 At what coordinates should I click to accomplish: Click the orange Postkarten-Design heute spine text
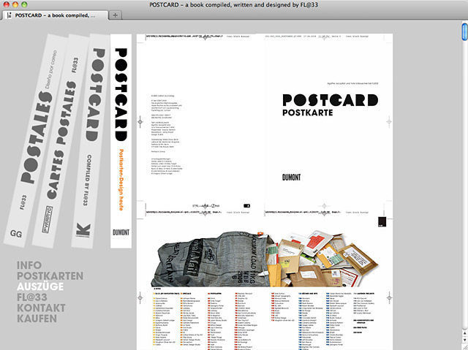pyautogui.click(x=121, y=180)
